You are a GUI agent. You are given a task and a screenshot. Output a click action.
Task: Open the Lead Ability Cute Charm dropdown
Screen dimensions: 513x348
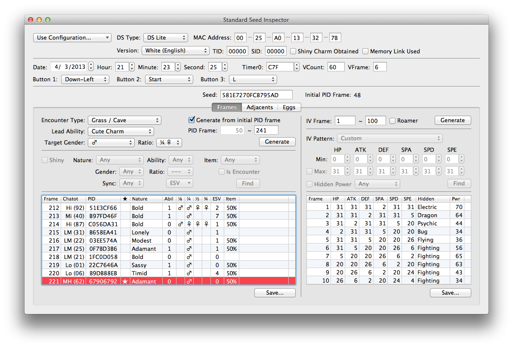[x=121, y=132]
